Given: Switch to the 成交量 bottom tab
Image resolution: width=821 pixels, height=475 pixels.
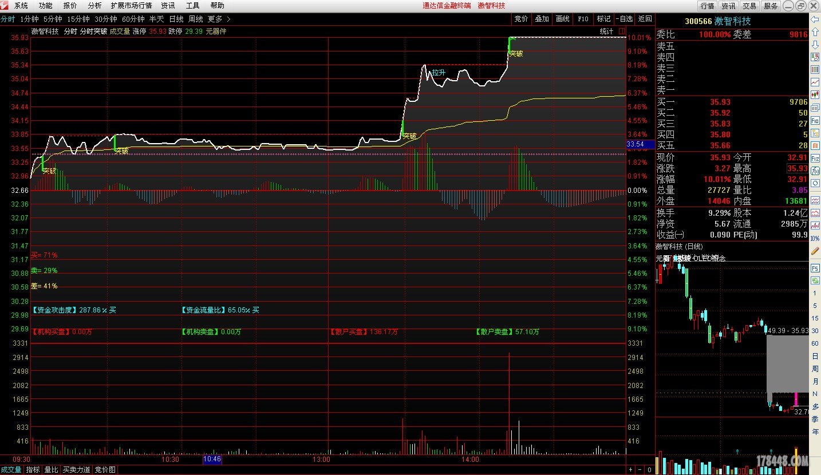Looking at the screenshot, I should [x=11, y=470].
